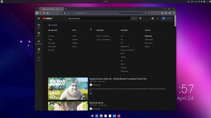Click the browser home icon
The height and width of the screenshot is (118, 211).
point(47,13)
